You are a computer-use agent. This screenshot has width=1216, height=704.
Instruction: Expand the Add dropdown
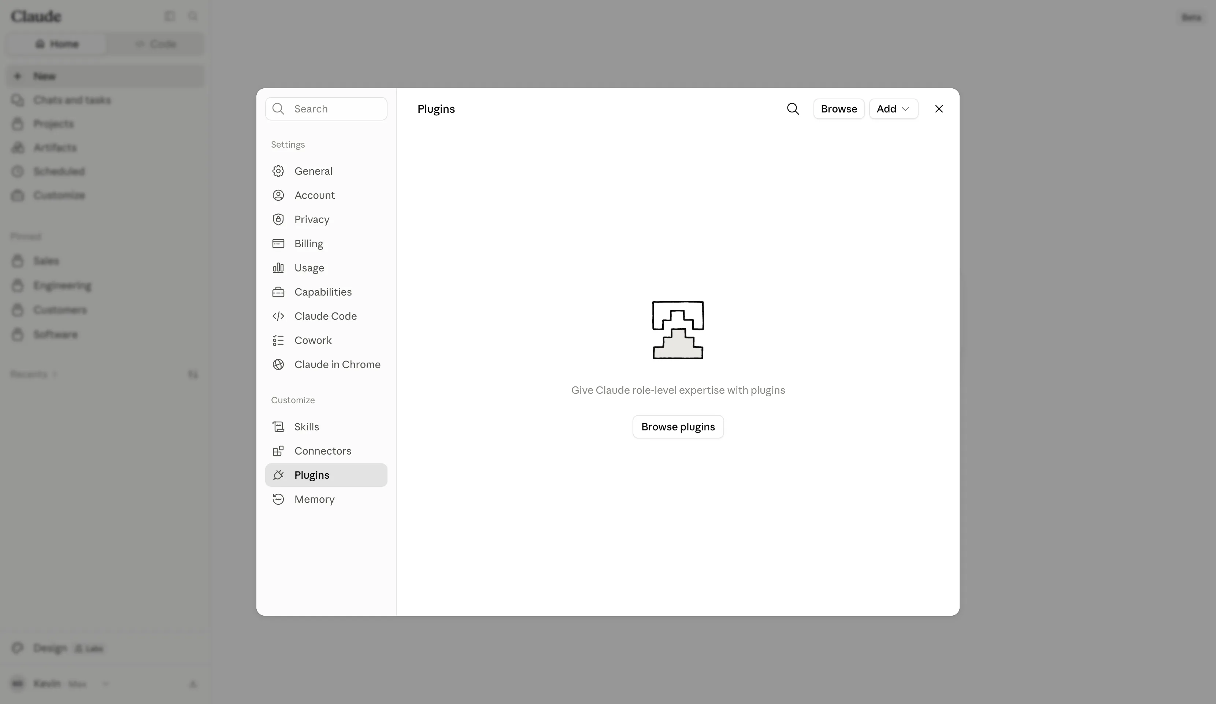click(x=893, y=108)
